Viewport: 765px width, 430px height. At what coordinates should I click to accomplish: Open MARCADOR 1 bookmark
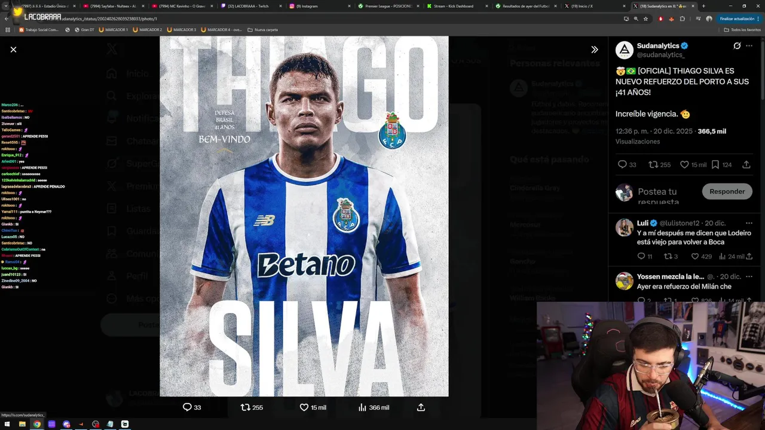(x=114, y=29)
